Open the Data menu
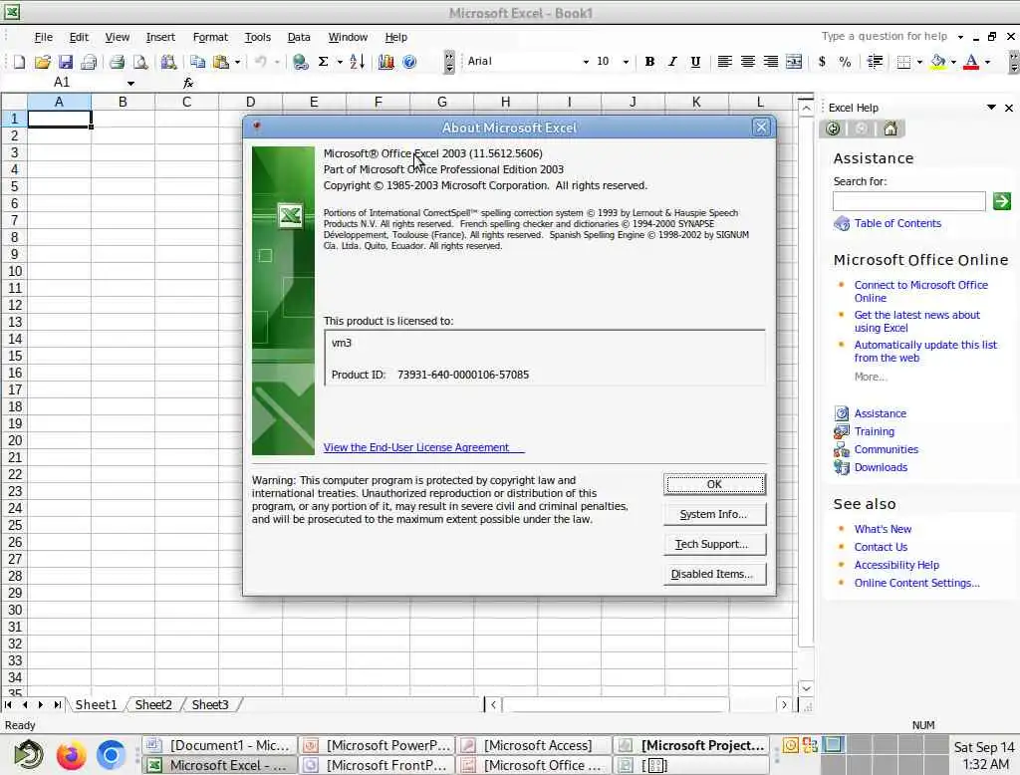Viewport: 1020px width, 775px height. tap(299, 37)
